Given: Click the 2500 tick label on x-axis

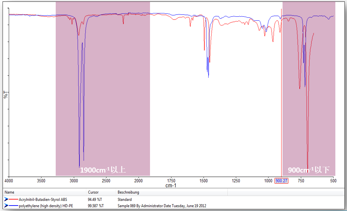Looking at the screenshot, I should 106,181.
